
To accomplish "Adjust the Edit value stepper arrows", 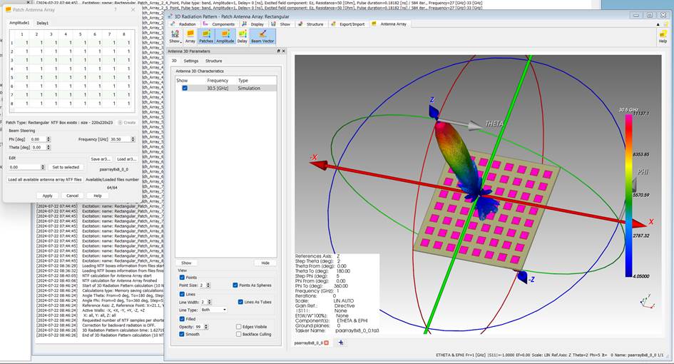I will click(x=43, y=167).
